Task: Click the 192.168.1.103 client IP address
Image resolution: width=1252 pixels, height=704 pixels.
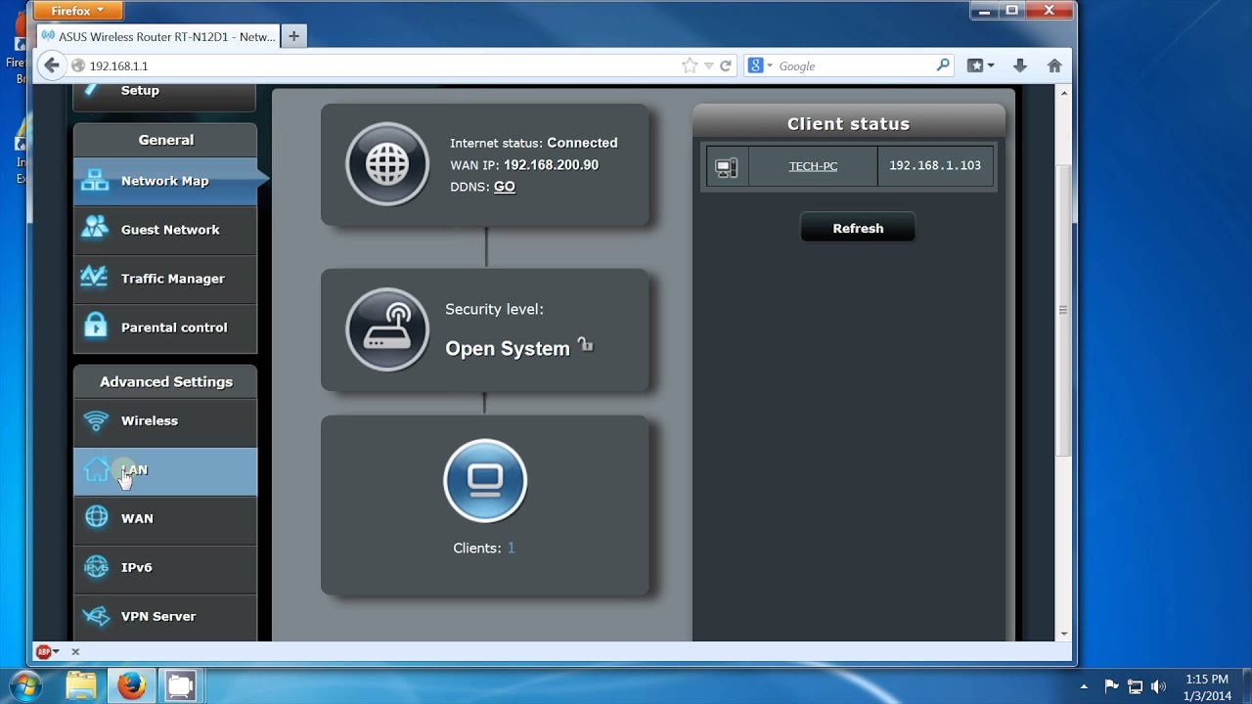Action: (935, 165)
